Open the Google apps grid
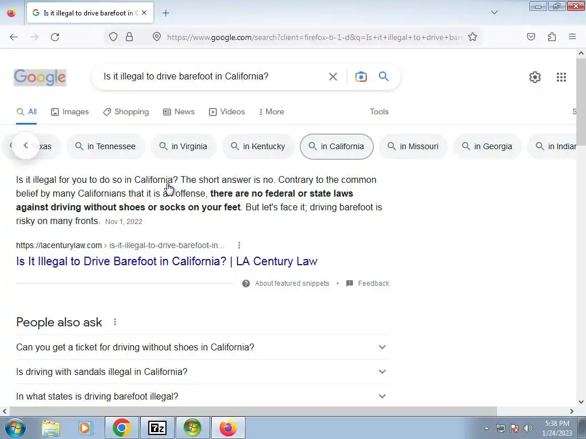This screenshot has height=439, width=586. 561,77
